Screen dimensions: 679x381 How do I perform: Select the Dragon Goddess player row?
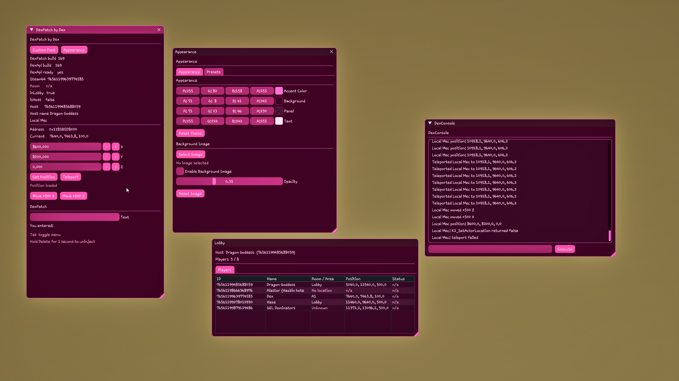[x=315, y=285]
